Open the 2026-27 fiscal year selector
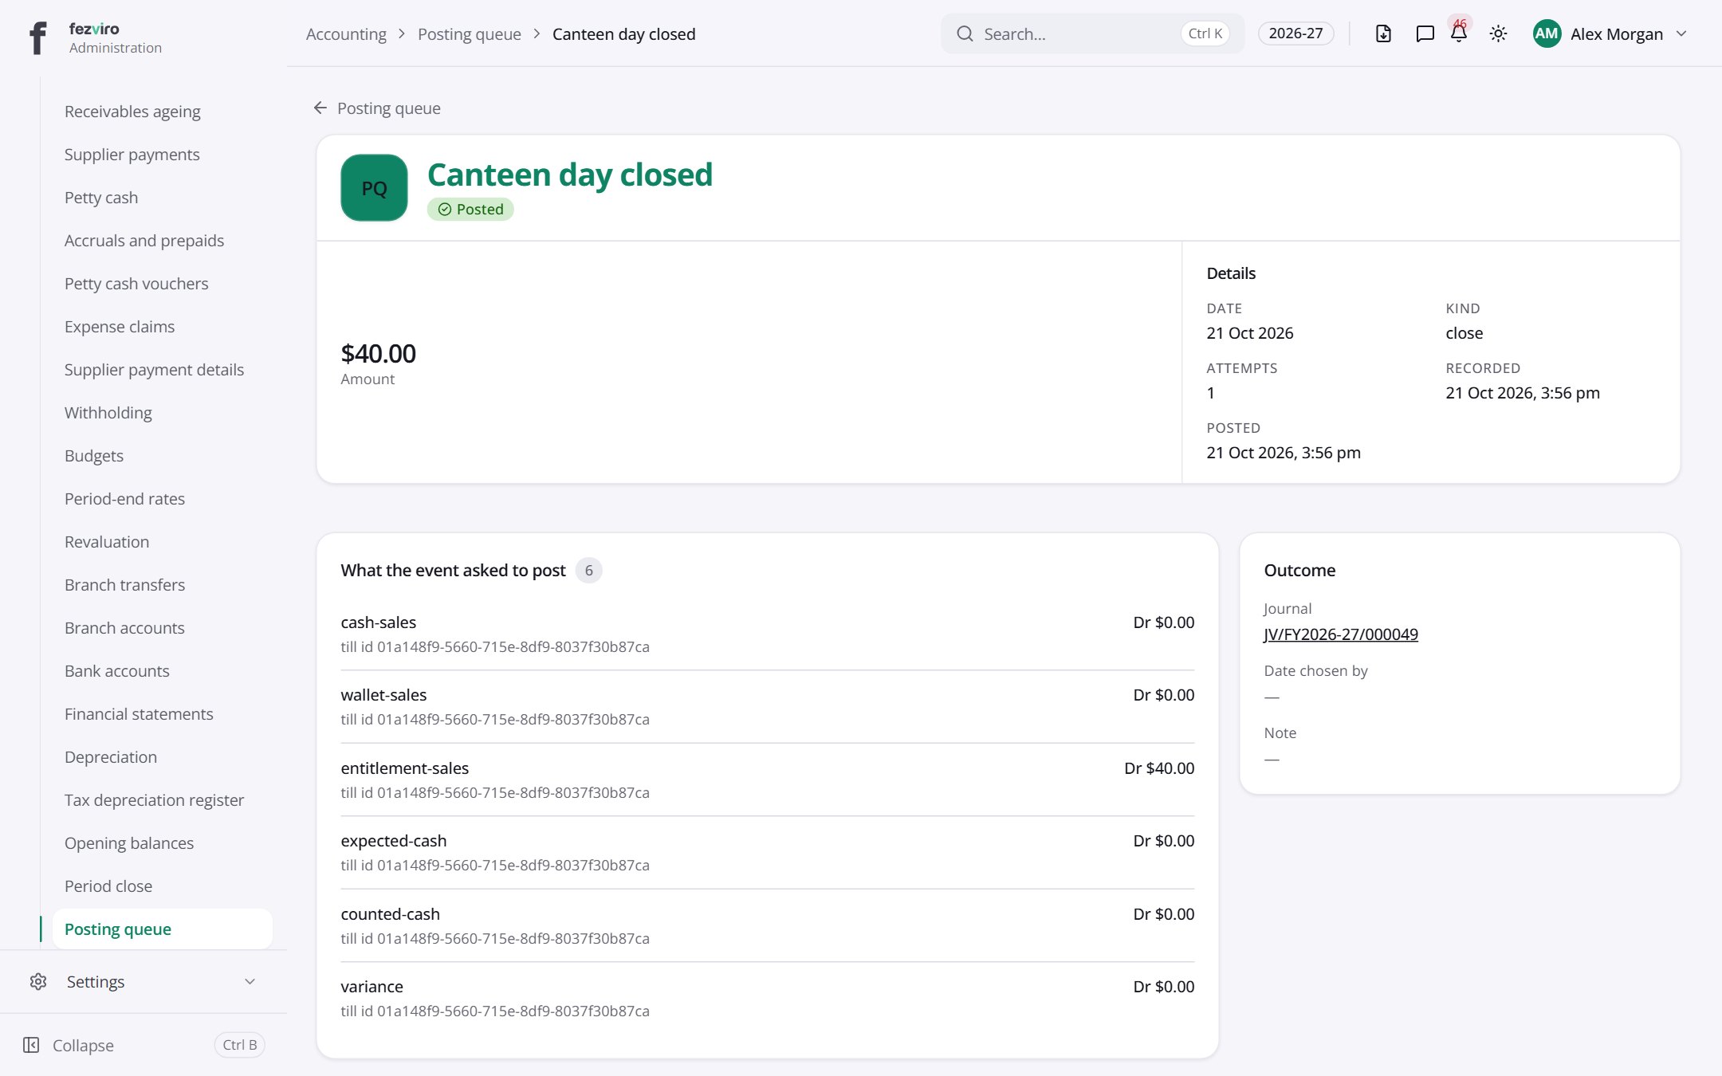The width and height of the screenshot is (1722, 1076). pos(1295,33)
